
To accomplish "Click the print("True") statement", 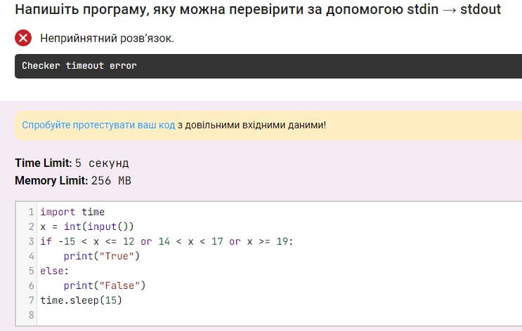I will [x=102, y=256].
